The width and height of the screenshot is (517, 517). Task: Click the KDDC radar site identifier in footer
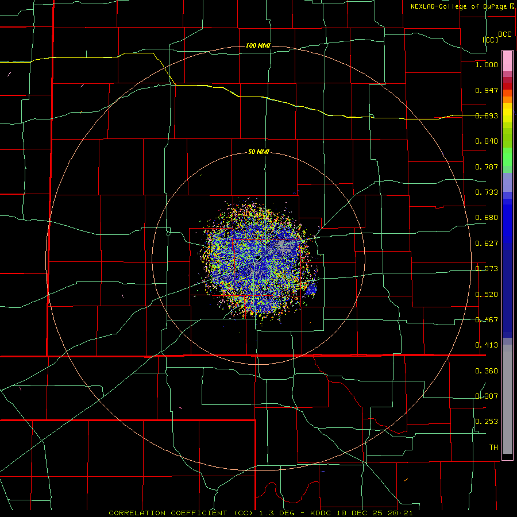tap(322, 513)
